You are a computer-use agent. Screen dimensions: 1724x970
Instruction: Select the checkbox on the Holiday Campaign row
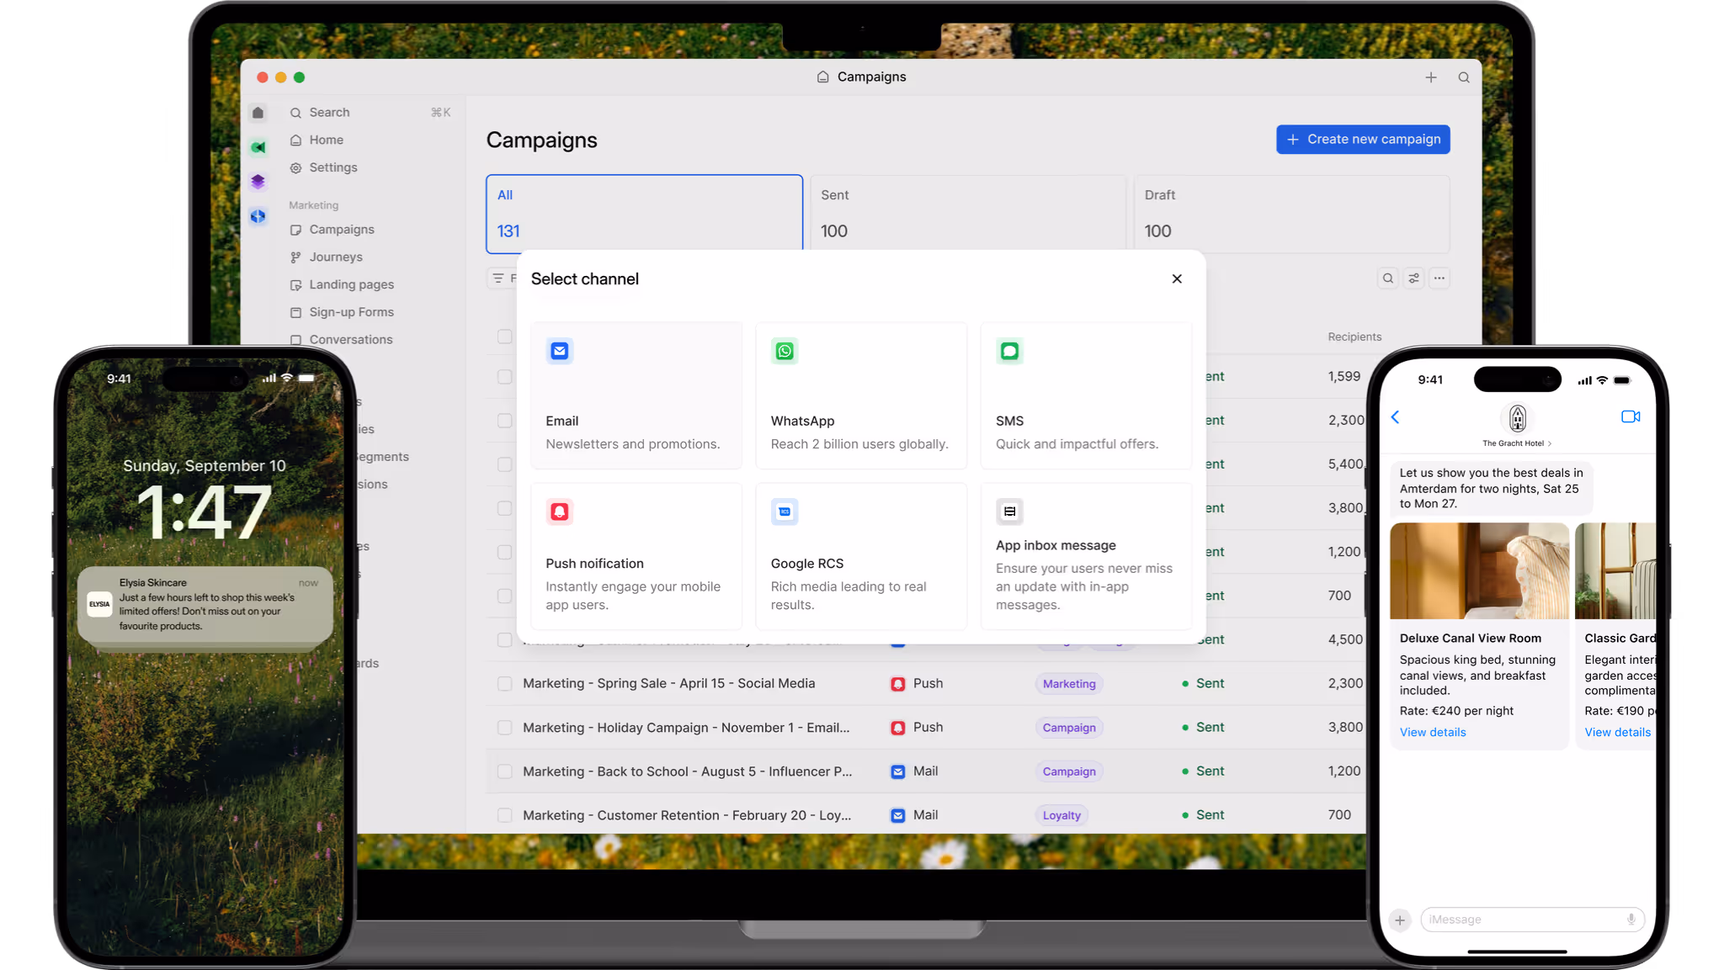[x=504, y=727]
